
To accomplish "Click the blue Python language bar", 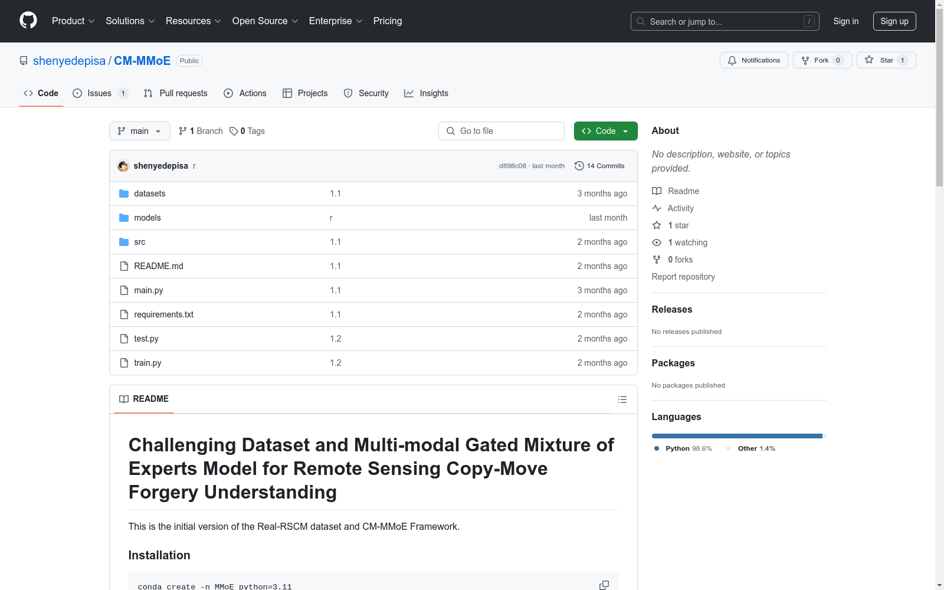I will (x=737, y=436).
